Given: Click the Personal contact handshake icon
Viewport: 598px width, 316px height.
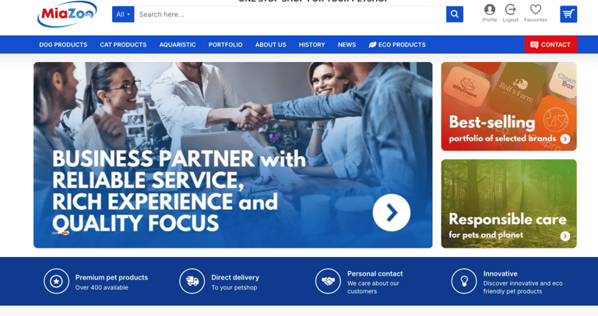Looking at the screenshot, I should click(328, 281).
